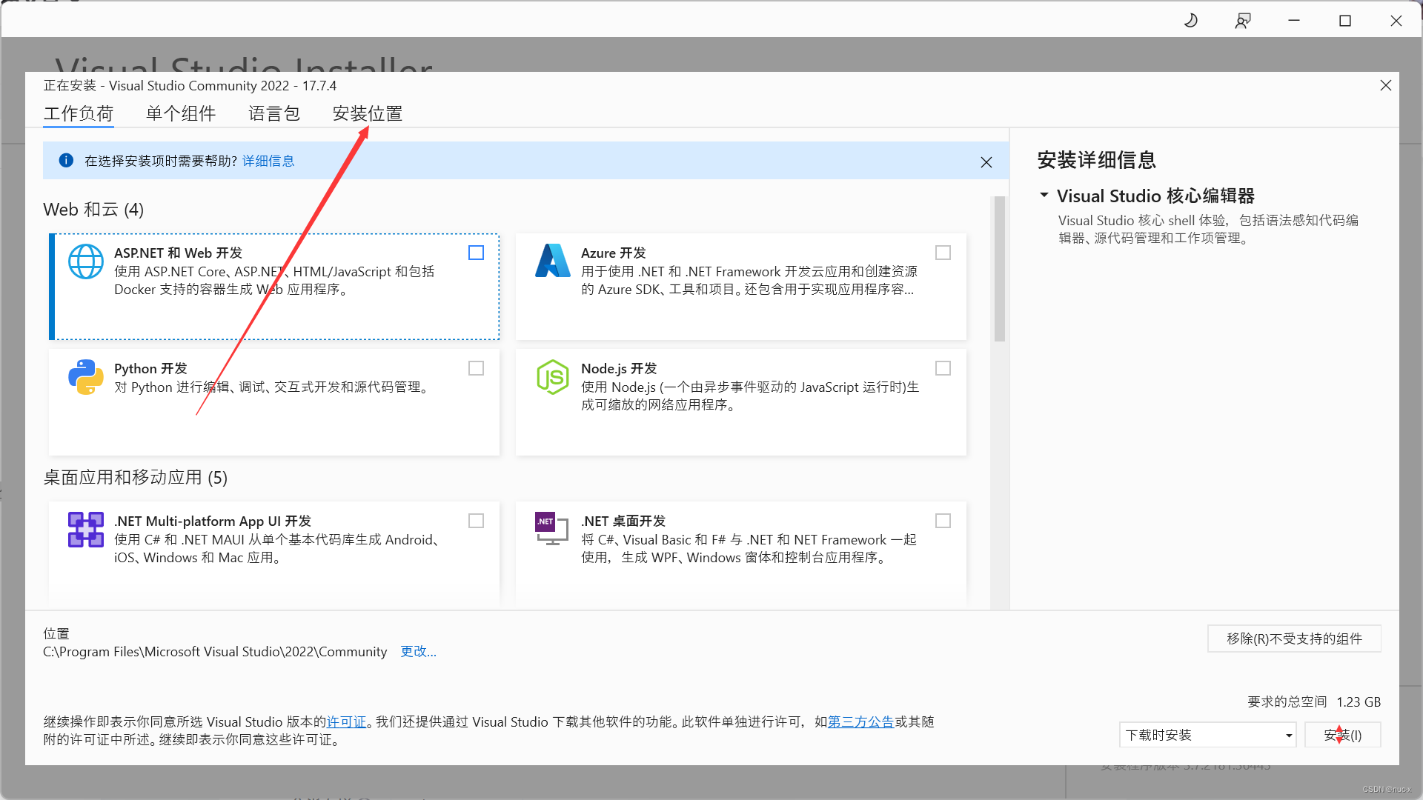
Task: Open the 下载时安装 install mode dropdown
Action: (x=1207, y=735)
